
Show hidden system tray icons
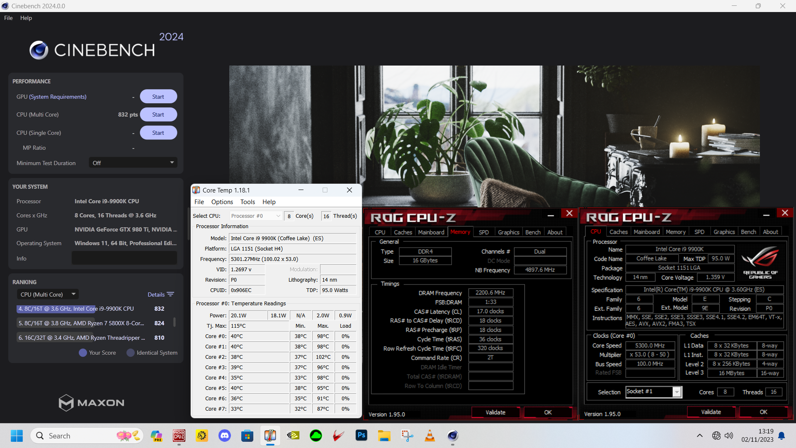700,436
